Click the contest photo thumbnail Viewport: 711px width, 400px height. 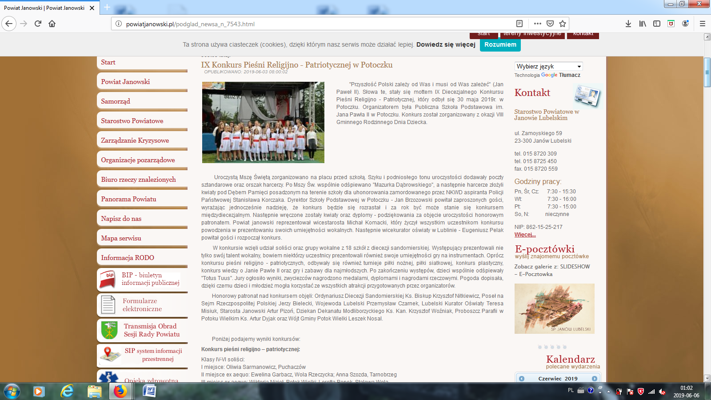(x=263, y=122)
